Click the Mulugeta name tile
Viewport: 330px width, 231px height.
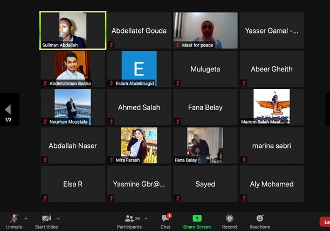(x=205, y=69)
